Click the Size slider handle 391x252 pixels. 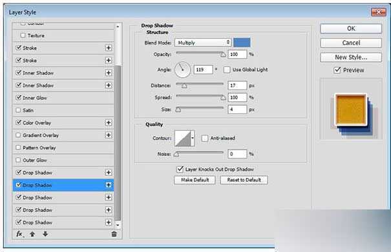click(178, 110)
